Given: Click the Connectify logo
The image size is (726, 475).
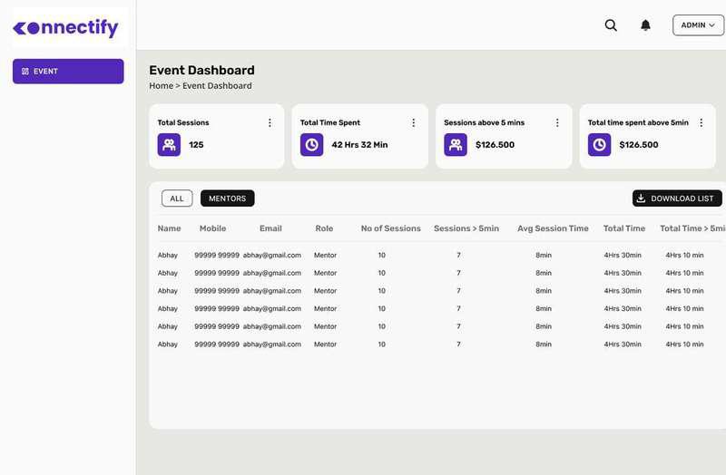Looking at the screenshot, I should point(66,28).
